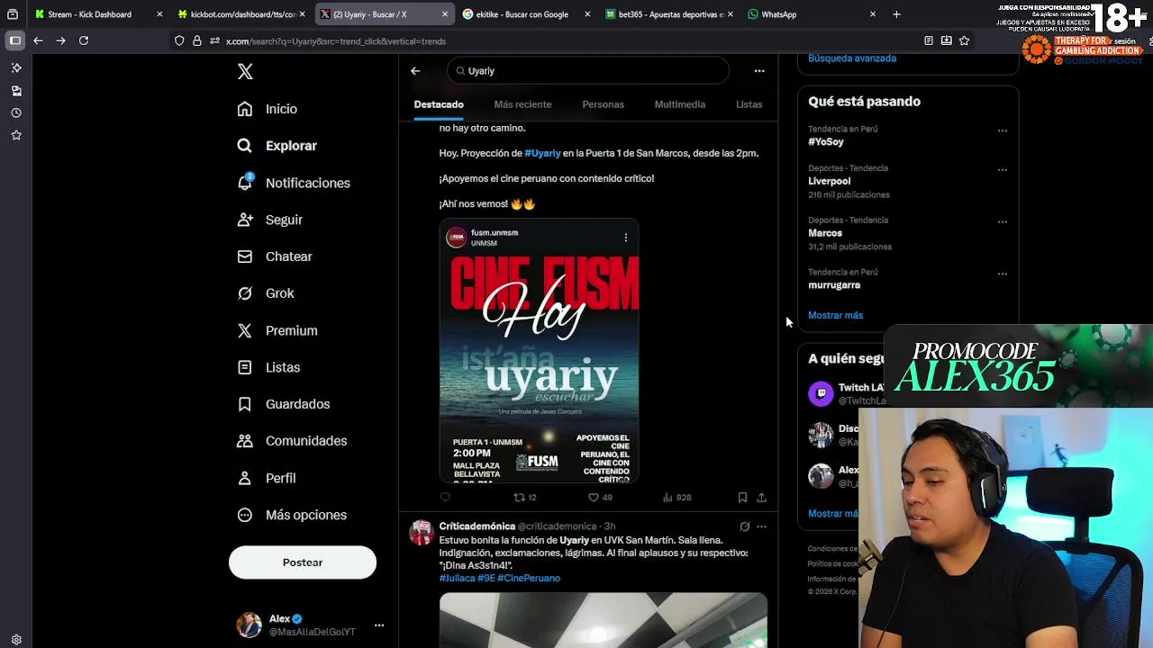Open the CINE FUSM poster image
Viewport: 1153px width, 648px height.
[x=539, y=351]
